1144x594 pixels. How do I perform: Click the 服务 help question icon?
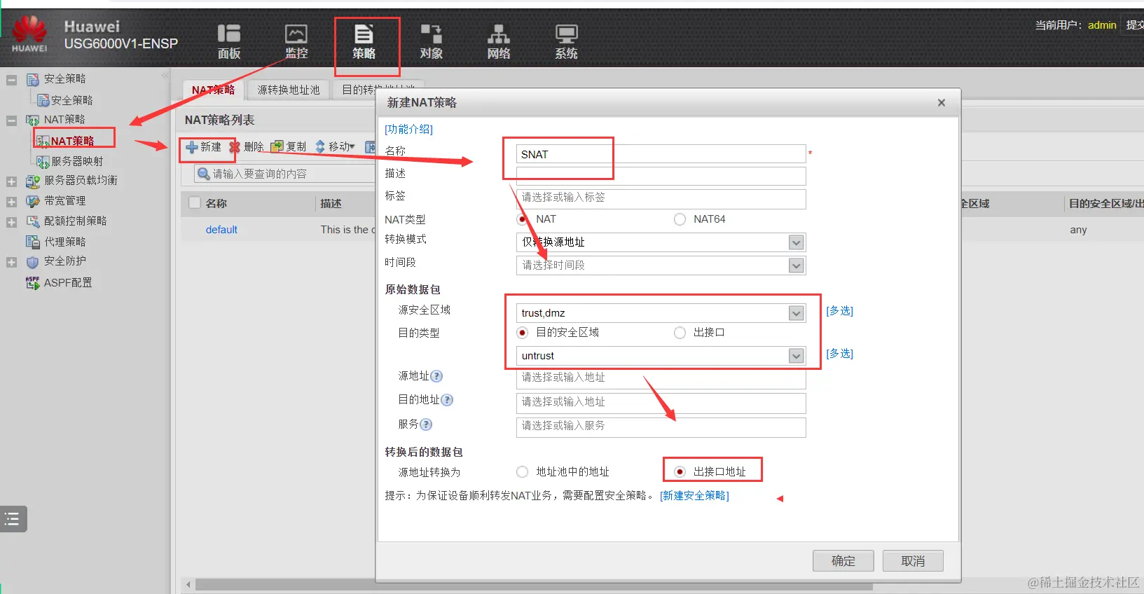(x=426, y=424)
